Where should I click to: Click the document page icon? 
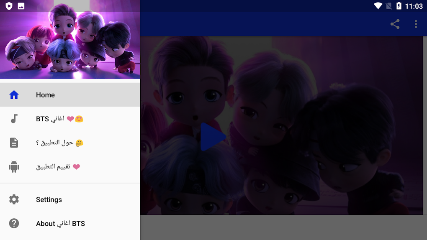(14, 143)
